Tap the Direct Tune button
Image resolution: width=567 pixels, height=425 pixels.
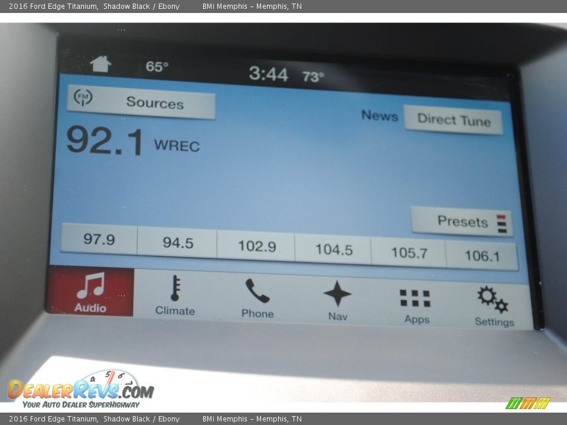point(454,120)
